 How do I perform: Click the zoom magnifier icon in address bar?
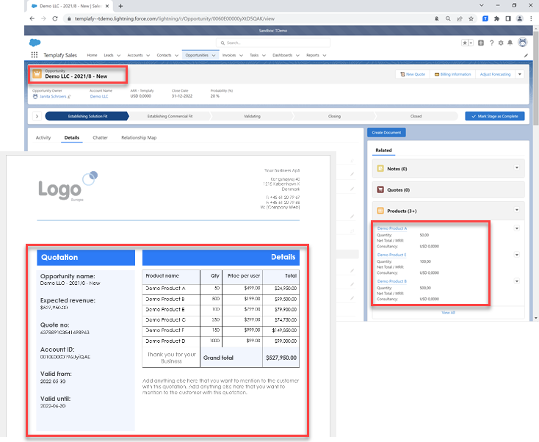click(x=448, y=18)
